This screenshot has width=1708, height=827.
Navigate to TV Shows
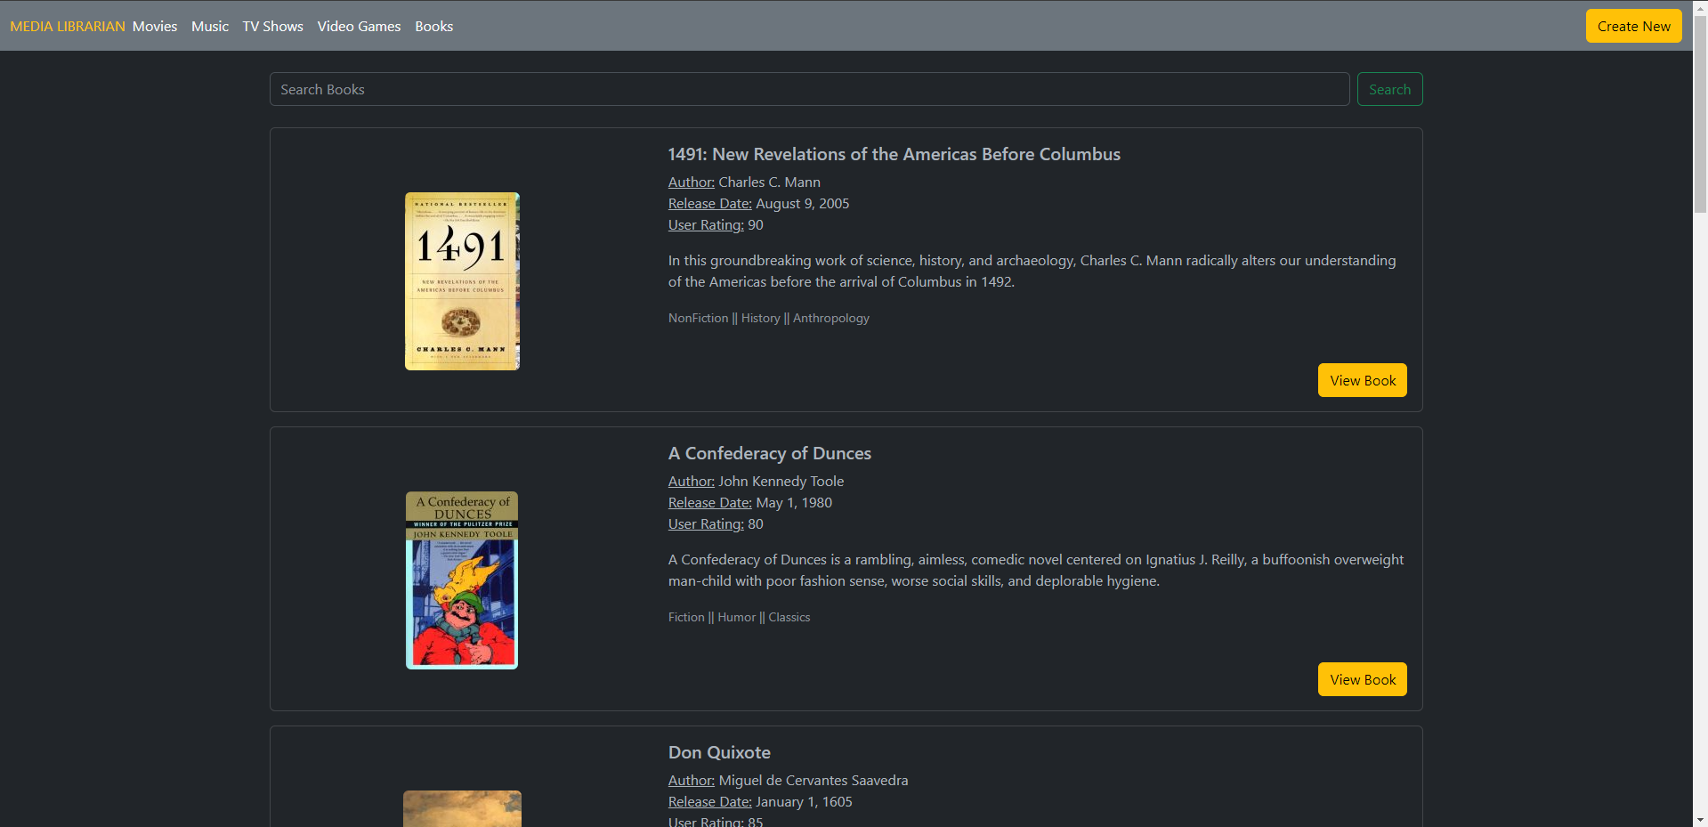pos(272,26)
